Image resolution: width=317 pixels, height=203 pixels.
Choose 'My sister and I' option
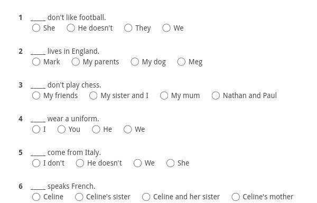tap(93, 95)
